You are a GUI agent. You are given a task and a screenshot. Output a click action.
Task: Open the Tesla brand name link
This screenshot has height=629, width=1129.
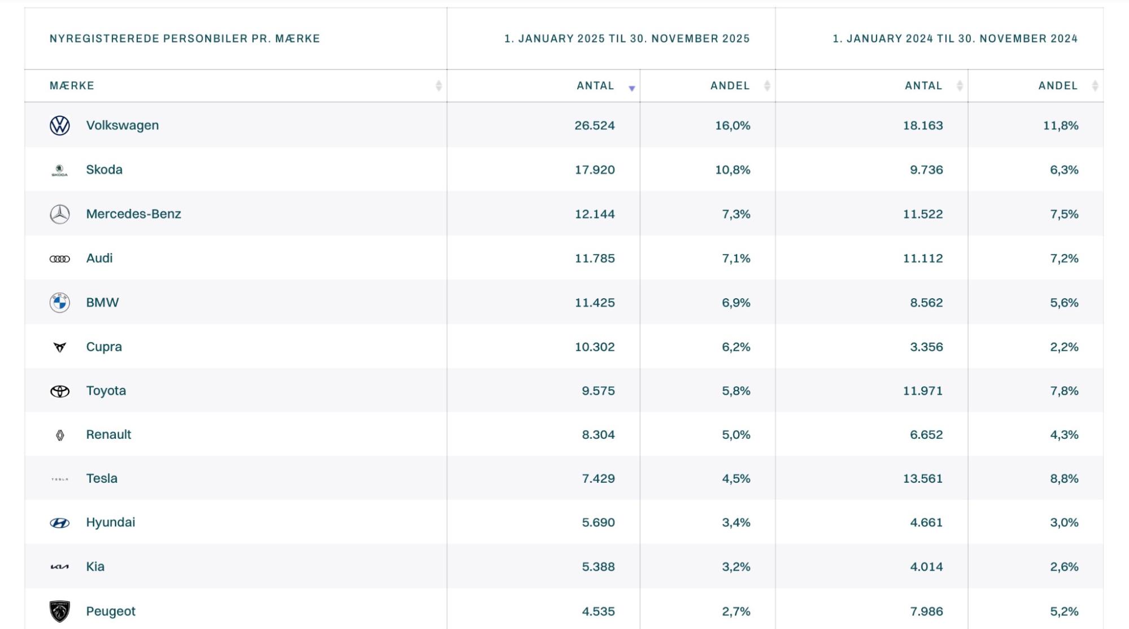click(x=102, y=479)
